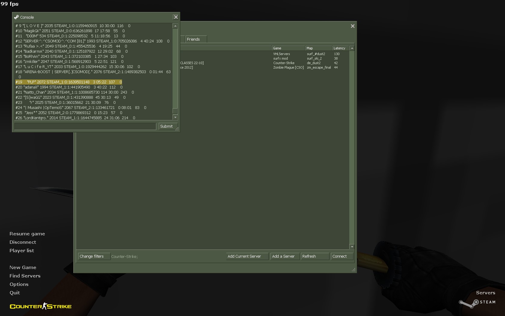The height and width of the screenshot is (316, 505).
Task: Open Options from the main menu
Action: tap(19, 284)
